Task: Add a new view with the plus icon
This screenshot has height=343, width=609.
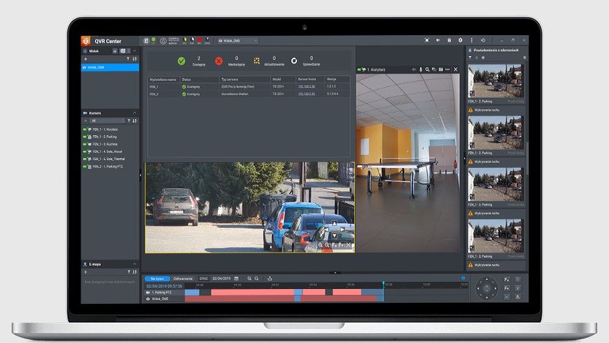Action: point(85,59)
